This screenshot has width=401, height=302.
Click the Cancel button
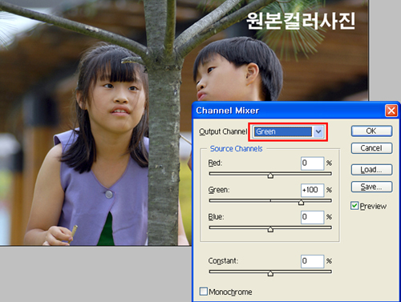(371, 148)
